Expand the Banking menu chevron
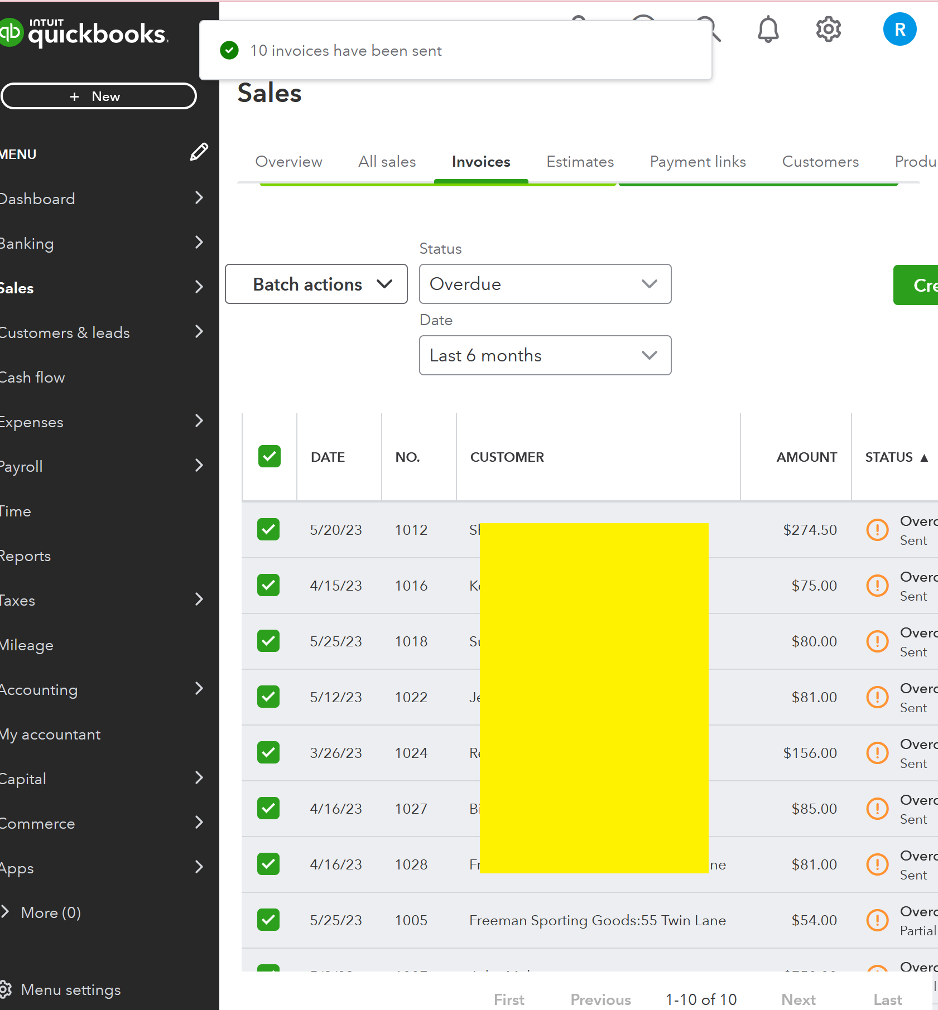The image size is (938, 1010). 199,242
